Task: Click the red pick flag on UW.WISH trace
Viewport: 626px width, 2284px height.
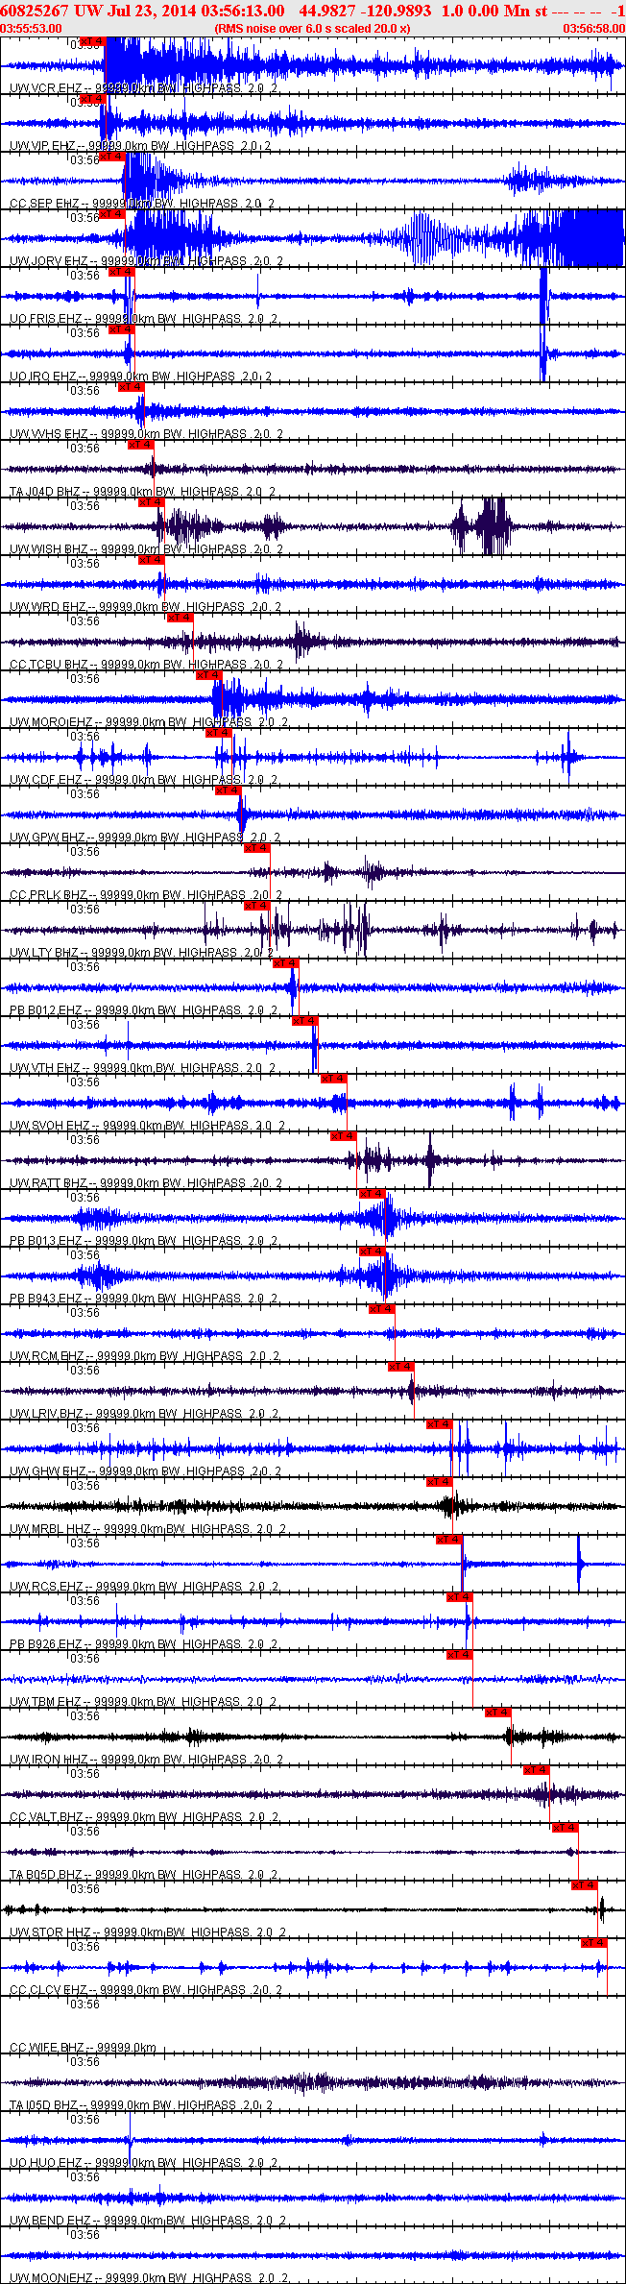Action: tap(151, 502)
